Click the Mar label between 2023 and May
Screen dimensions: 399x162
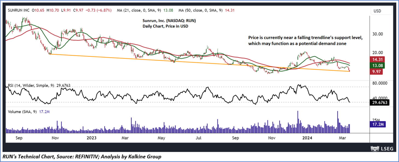click(125, 138)
